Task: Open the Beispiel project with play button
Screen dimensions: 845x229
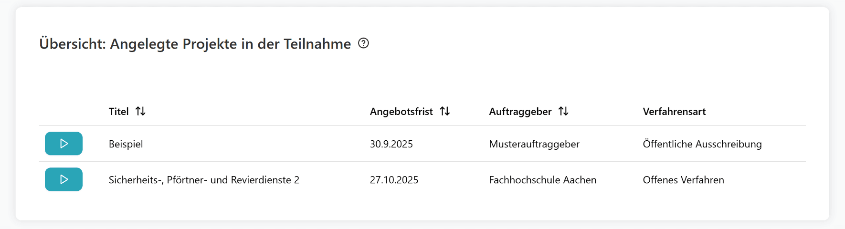Action: tap(63, 144)
